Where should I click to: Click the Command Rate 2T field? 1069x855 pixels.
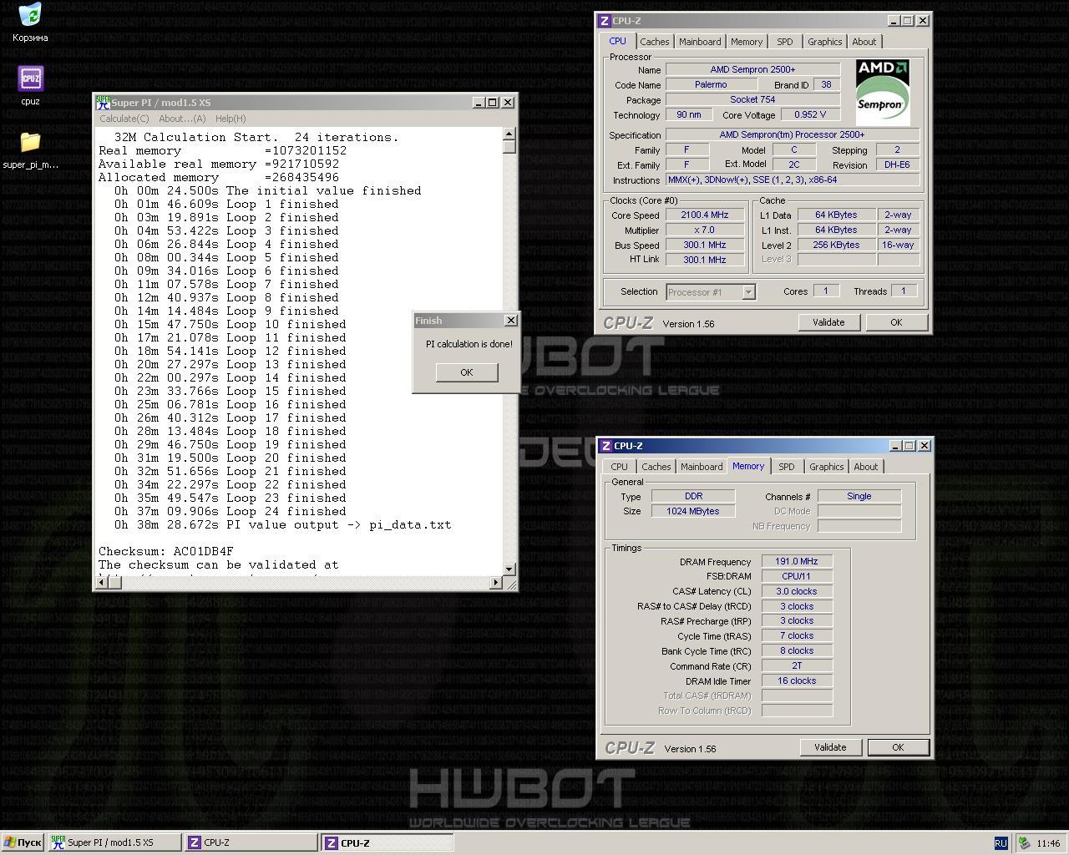pyautogui.click(x=797, y=666)
